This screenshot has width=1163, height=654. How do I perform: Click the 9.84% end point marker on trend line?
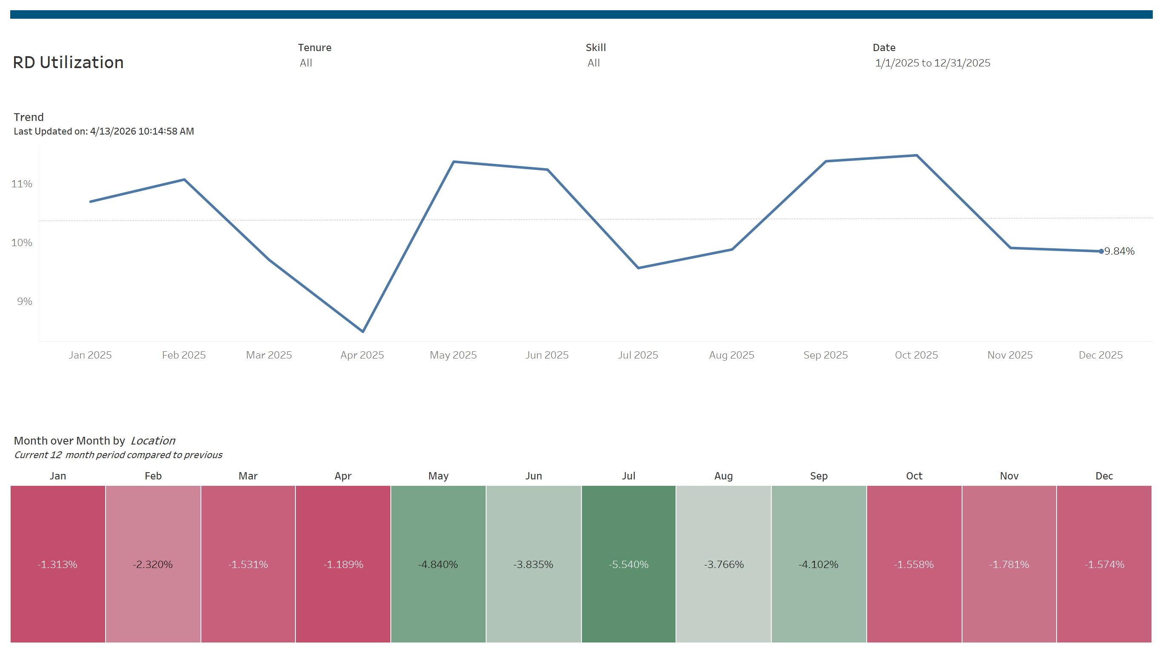1101,251
